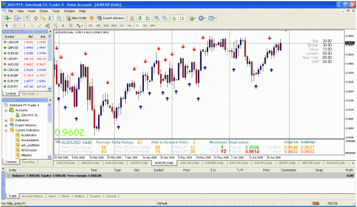Viewport: 357px width, 207px height.
Task: Switch chart to Line Chart icon
Action: (x=148, y=18)
